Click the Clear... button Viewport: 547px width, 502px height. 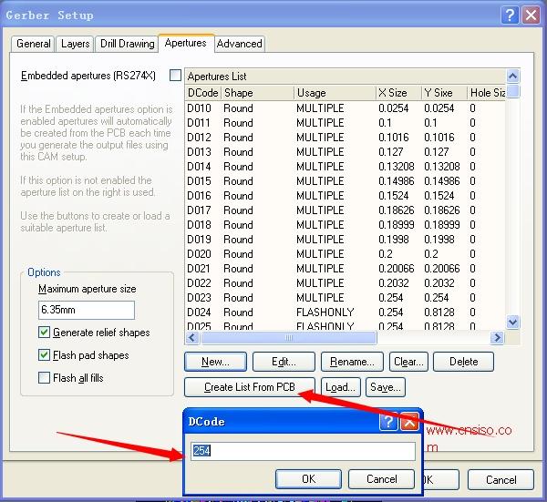[x=408, y=362]
